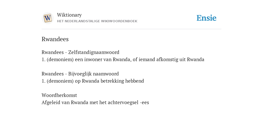The width and height of the screenshot is (263, 131).
Task: Click the second (demoniem) label in adjective definition
Action: click(x=60, y=81)
